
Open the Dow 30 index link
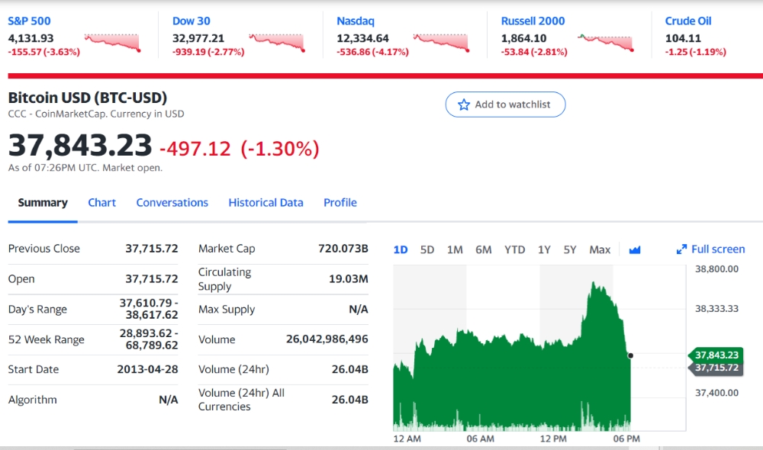(191, 21)
